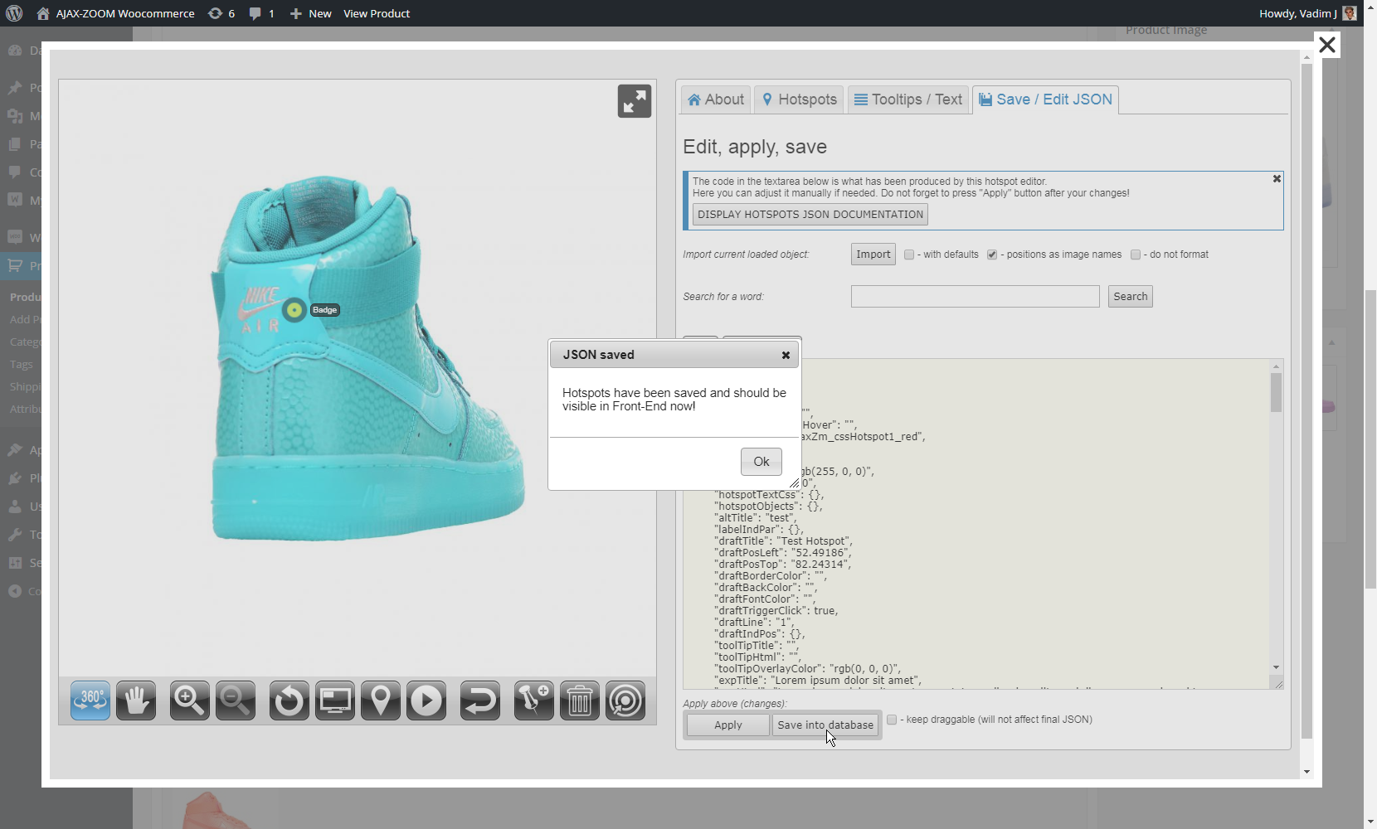Viewport: 1377px width, 829px height.
Task: Open comments counter showing 1
Action: pyautogui.click(x=262, y=13)
